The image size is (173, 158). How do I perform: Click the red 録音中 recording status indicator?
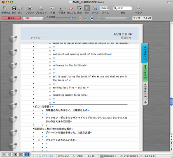pos(11,18)
